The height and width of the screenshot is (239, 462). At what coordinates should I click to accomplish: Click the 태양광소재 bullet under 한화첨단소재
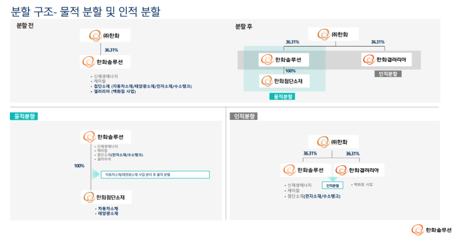[107, 214]
